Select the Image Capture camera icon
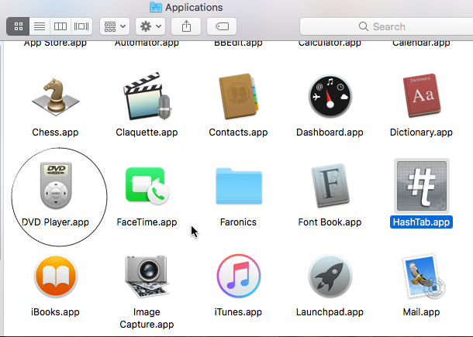473x337 pixels. click(147, 277)
